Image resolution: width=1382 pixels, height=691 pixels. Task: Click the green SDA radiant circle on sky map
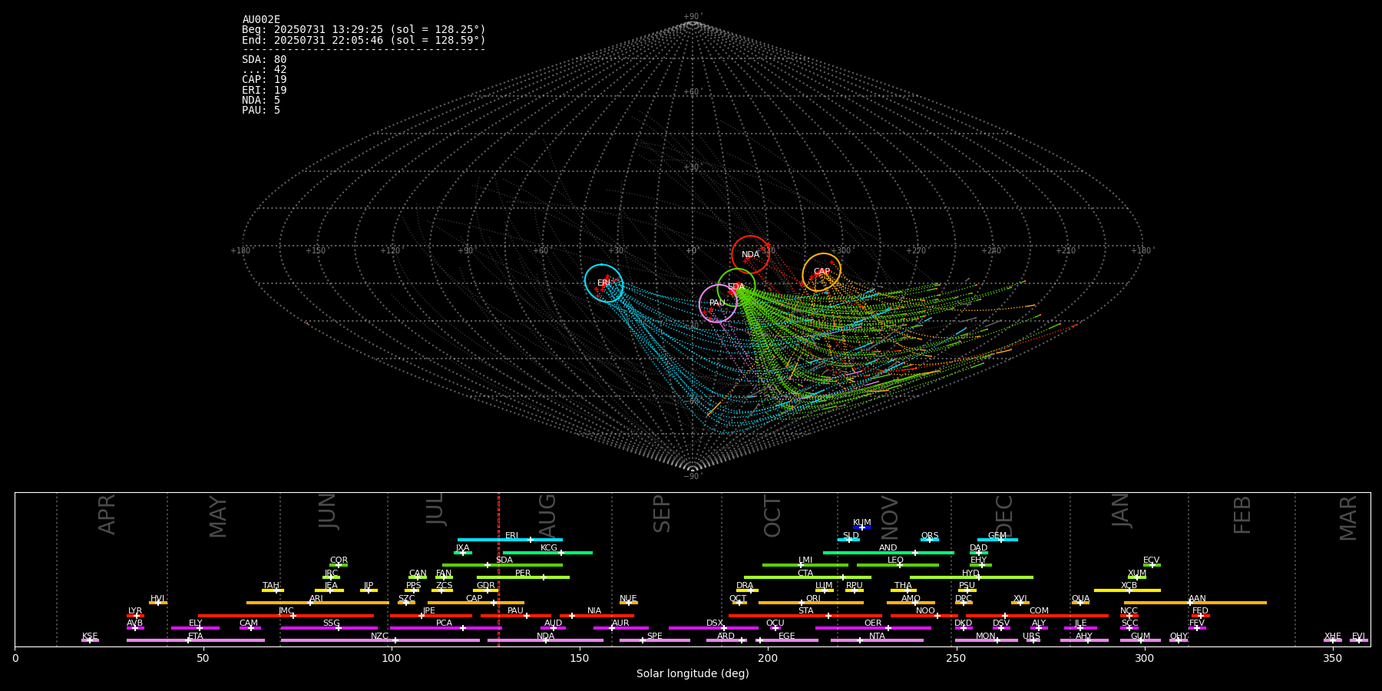coord(736,287)
